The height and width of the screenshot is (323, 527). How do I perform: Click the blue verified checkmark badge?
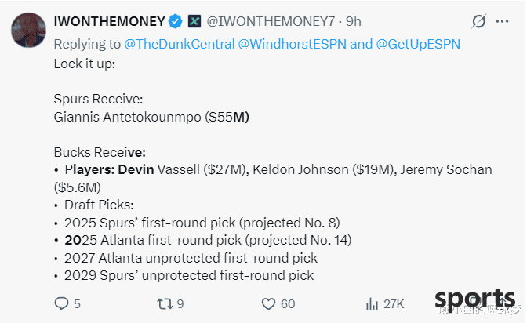tap(175, 21)
